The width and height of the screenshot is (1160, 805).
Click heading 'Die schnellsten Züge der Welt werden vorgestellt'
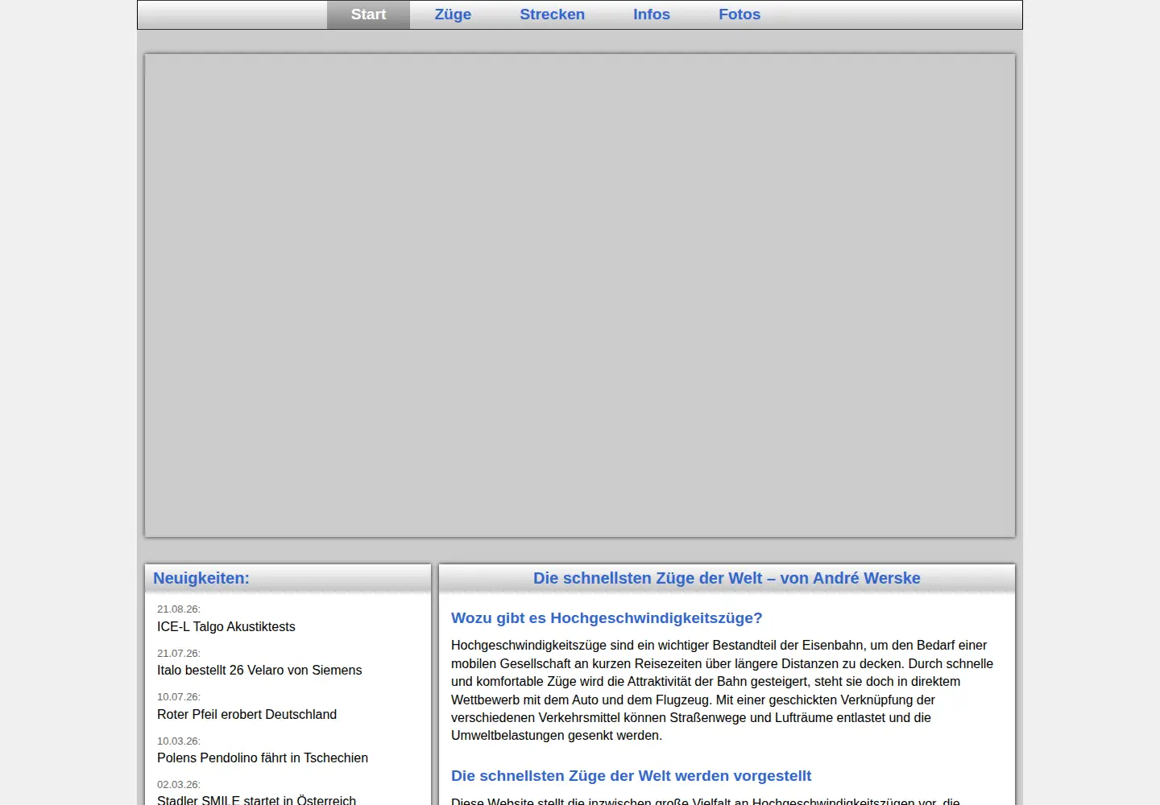631,776
